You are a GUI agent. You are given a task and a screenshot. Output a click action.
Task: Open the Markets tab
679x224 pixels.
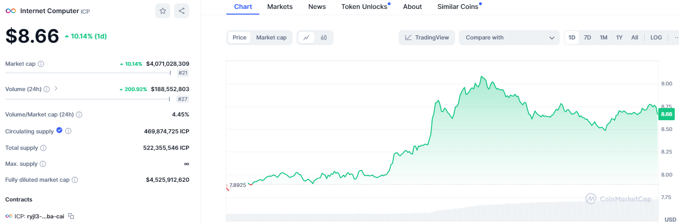(280, 7)
